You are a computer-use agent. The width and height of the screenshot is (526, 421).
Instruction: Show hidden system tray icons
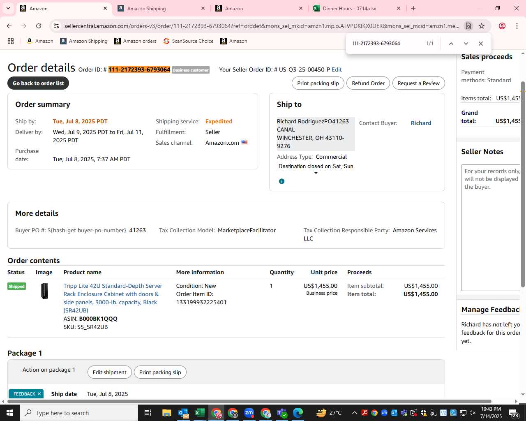tap(354, 413)
